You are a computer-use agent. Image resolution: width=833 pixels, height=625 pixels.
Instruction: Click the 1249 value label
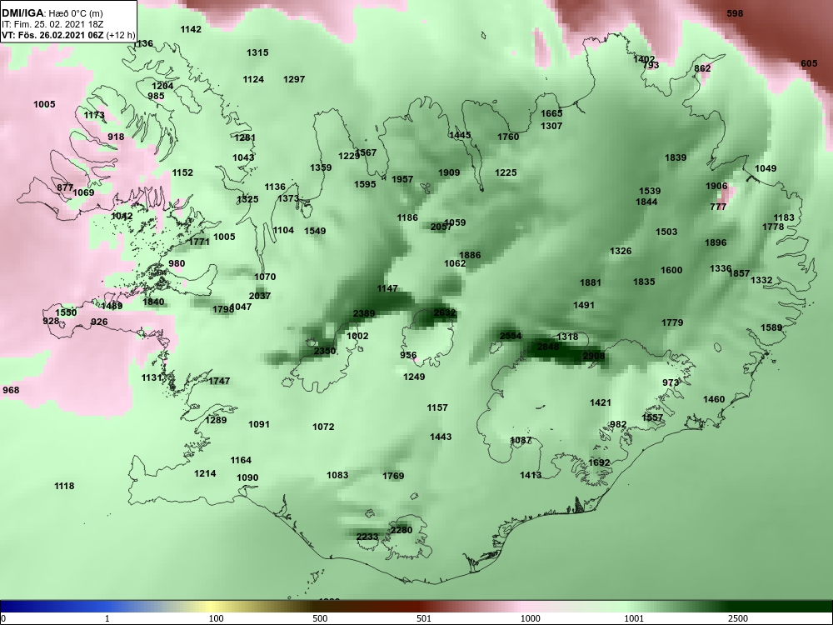click(414, 377)
